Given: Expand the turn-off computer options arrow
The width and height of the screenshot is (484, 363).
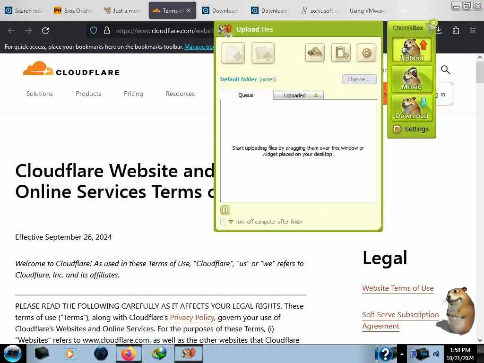Looking at the screenshot, I should pyautogui.click(x=231, y=222).
